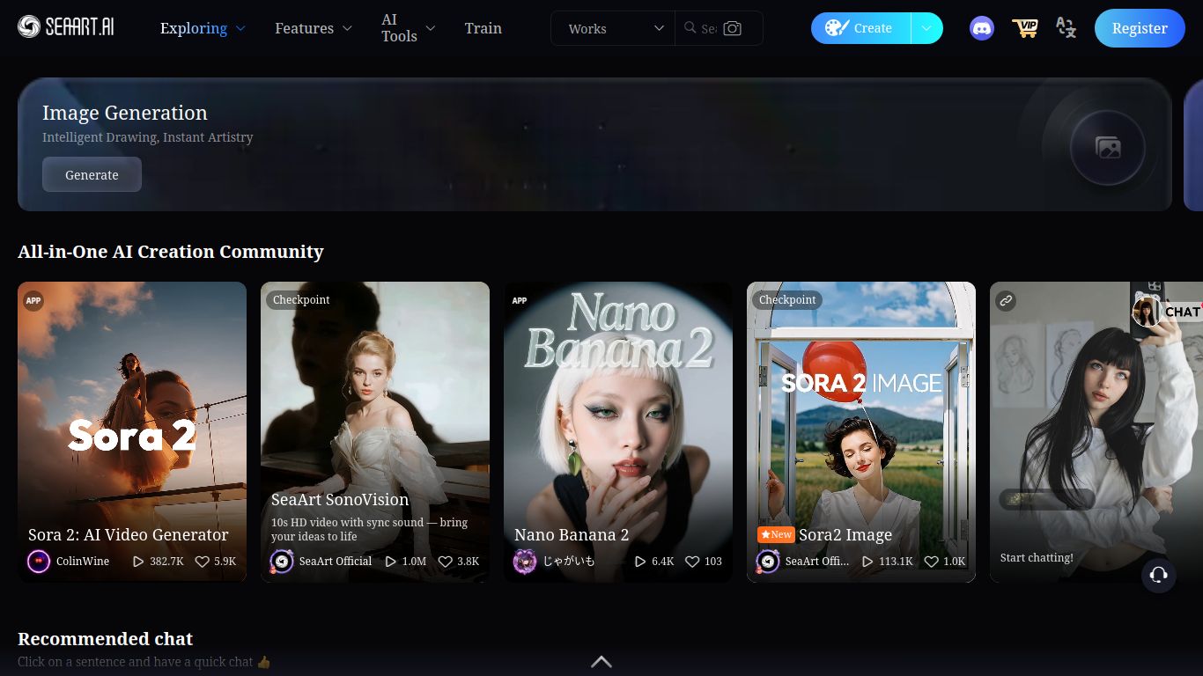Click the SeaArt.AI logo
Viewport: 1203px width, 676px height.
[x=66, y=27]
